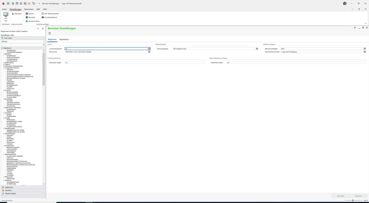Open Kundenfeedback from the ribbon
Image resolution: width=369 pixels, height=203 pixels.
[x=49, y=17]
